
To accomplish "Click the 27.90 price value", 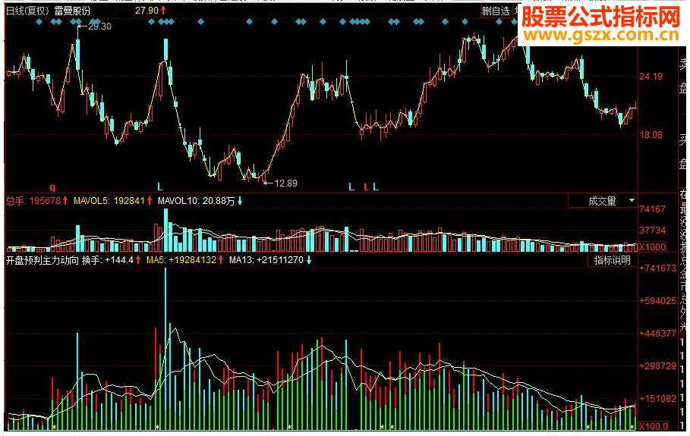I will coord(147,11).
